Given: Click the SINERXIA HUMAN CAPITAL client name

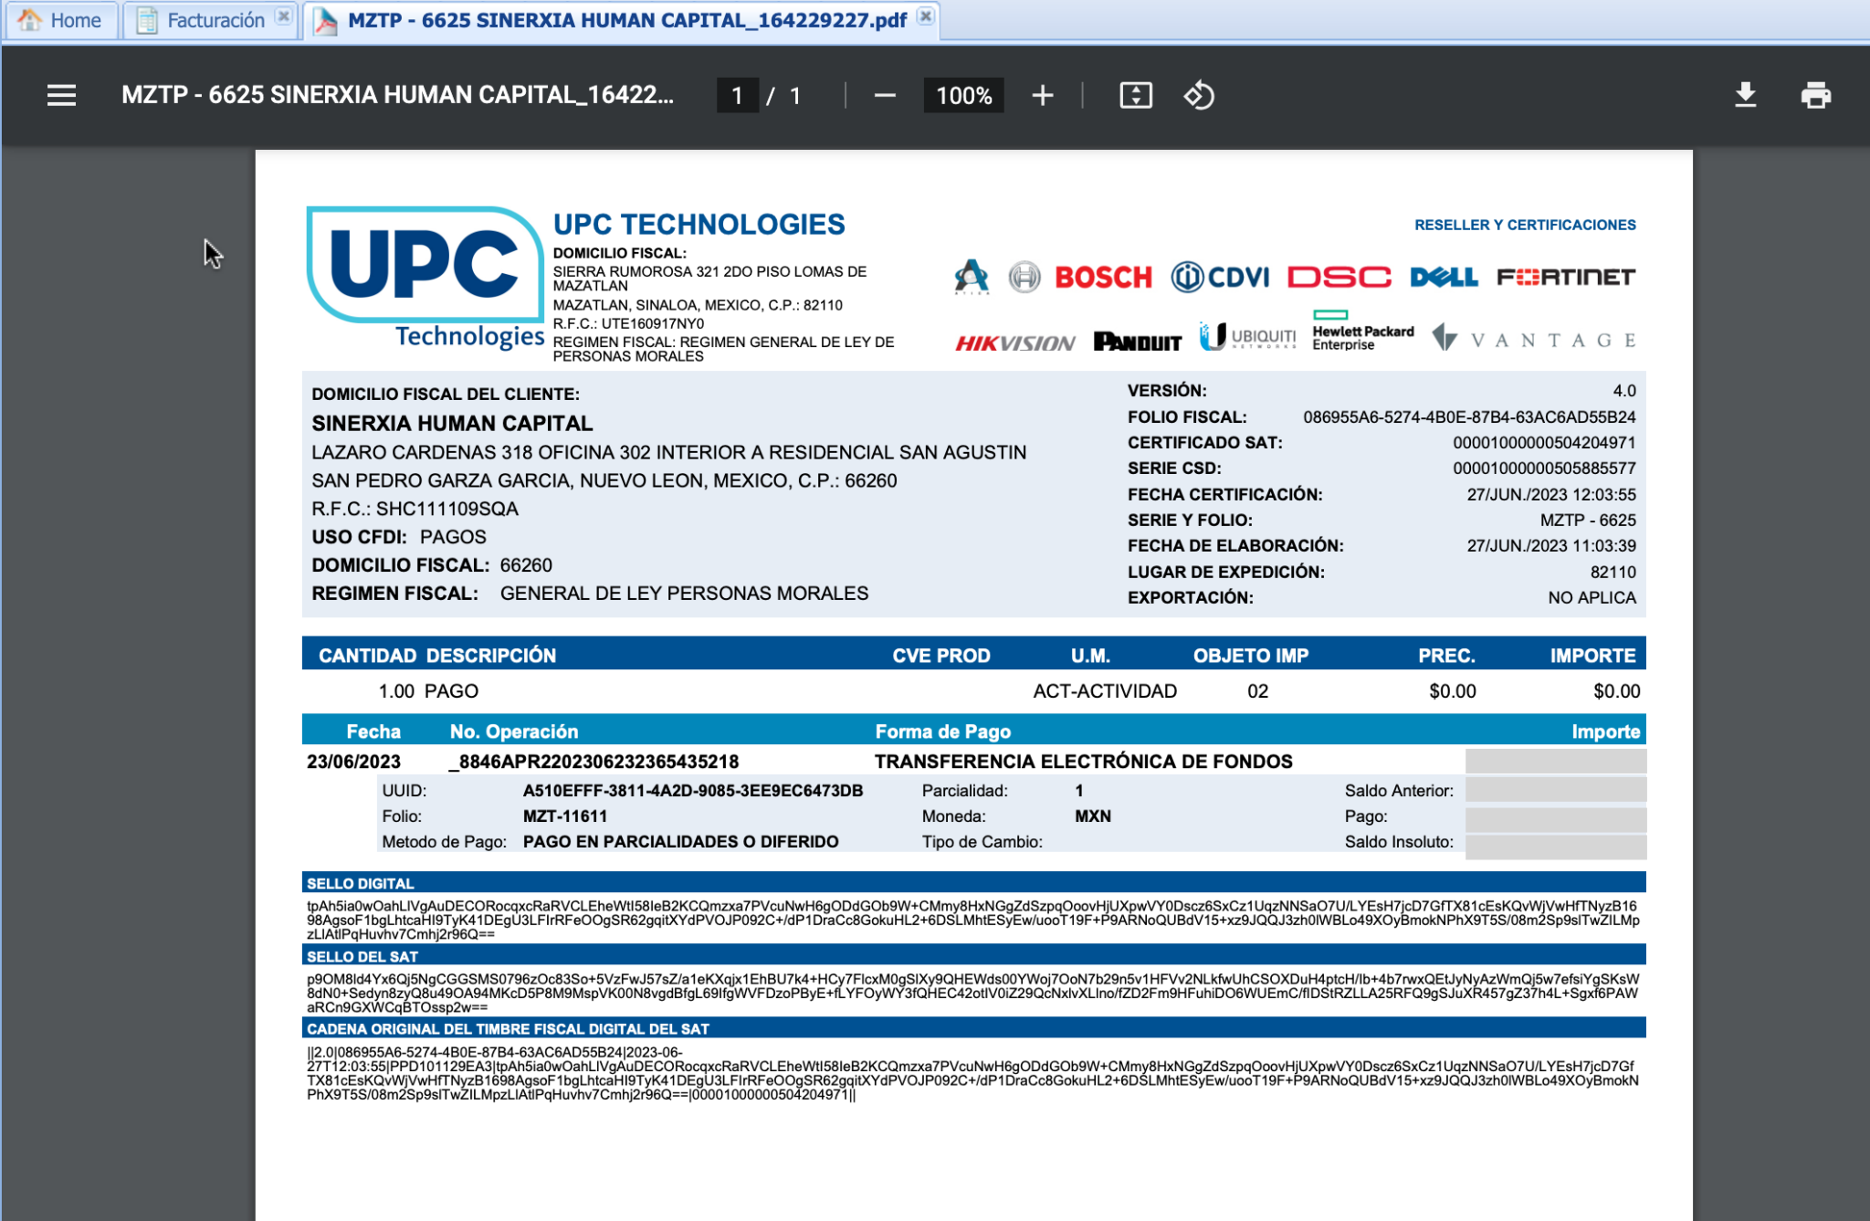Looking at the screenshot, I should pyautogui.click(x=452, y=424).
